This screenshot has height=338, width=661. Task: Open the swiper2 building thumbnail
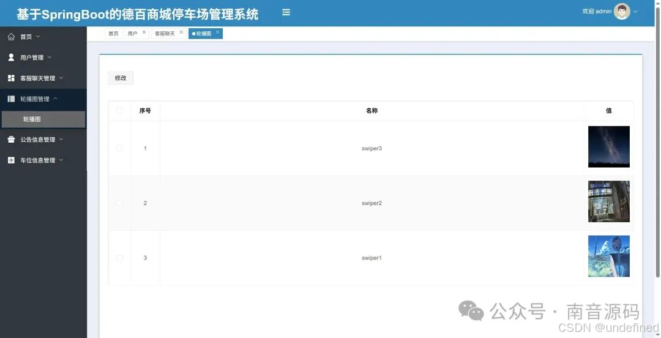click(609, 201)
